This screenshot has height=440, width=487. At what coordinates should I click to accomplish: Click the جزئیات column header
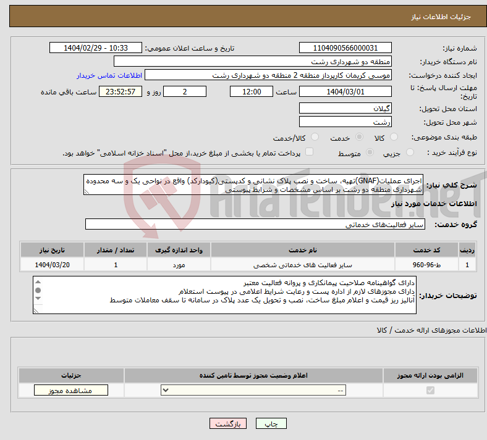point(71,375)
